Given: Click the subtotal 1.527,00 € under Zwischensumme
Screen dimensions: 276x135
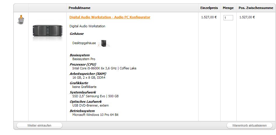Looking at the screenshot, I should click(247, 17).
